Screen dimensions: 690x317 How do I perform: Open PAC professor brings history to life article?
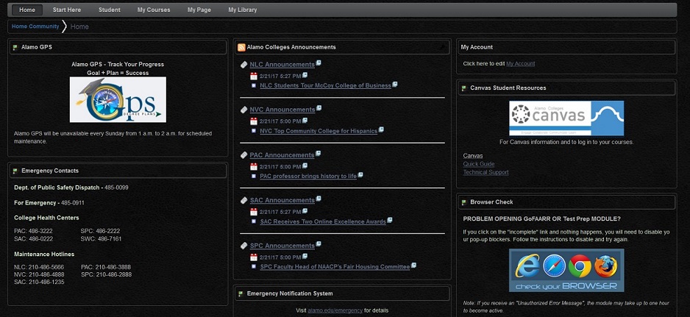pos(308,177)
